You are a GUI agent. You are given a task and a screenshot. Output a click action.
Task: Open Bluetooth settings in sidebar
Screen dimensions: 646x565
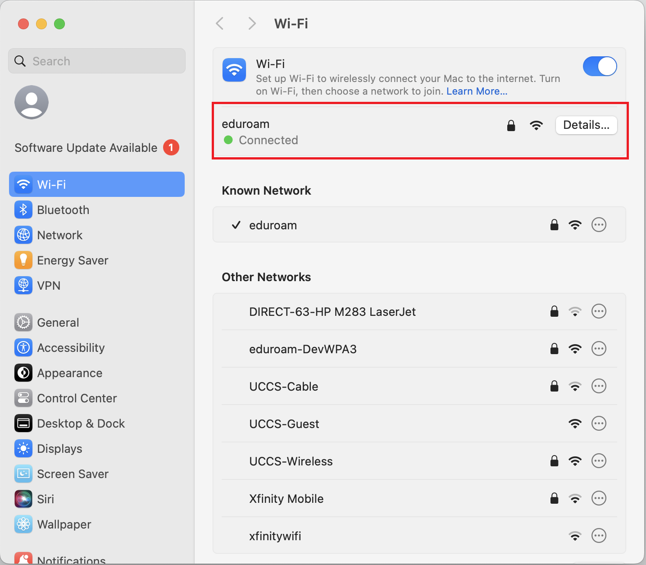(x=97, y=210)
